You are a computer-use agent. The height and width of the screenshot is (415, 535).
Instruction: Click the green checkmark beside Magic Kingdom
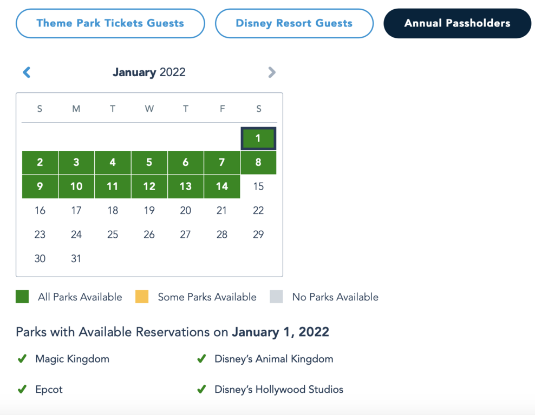(22, 359)
